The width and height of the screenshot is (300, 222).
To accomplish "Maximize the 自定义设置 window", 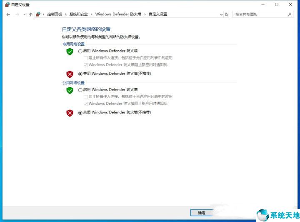I will [x=277, y=5].
